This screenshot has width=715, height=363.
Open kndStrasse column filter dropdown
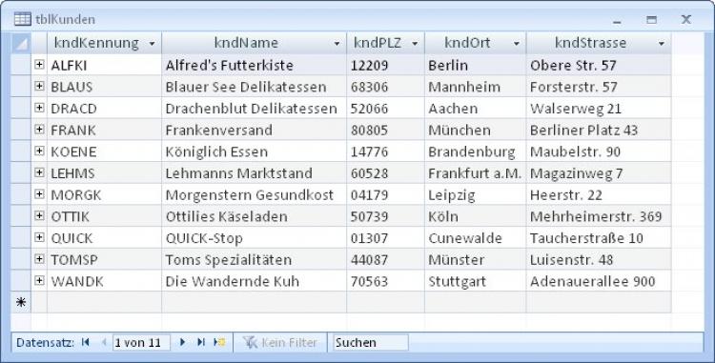pos(662,44)
